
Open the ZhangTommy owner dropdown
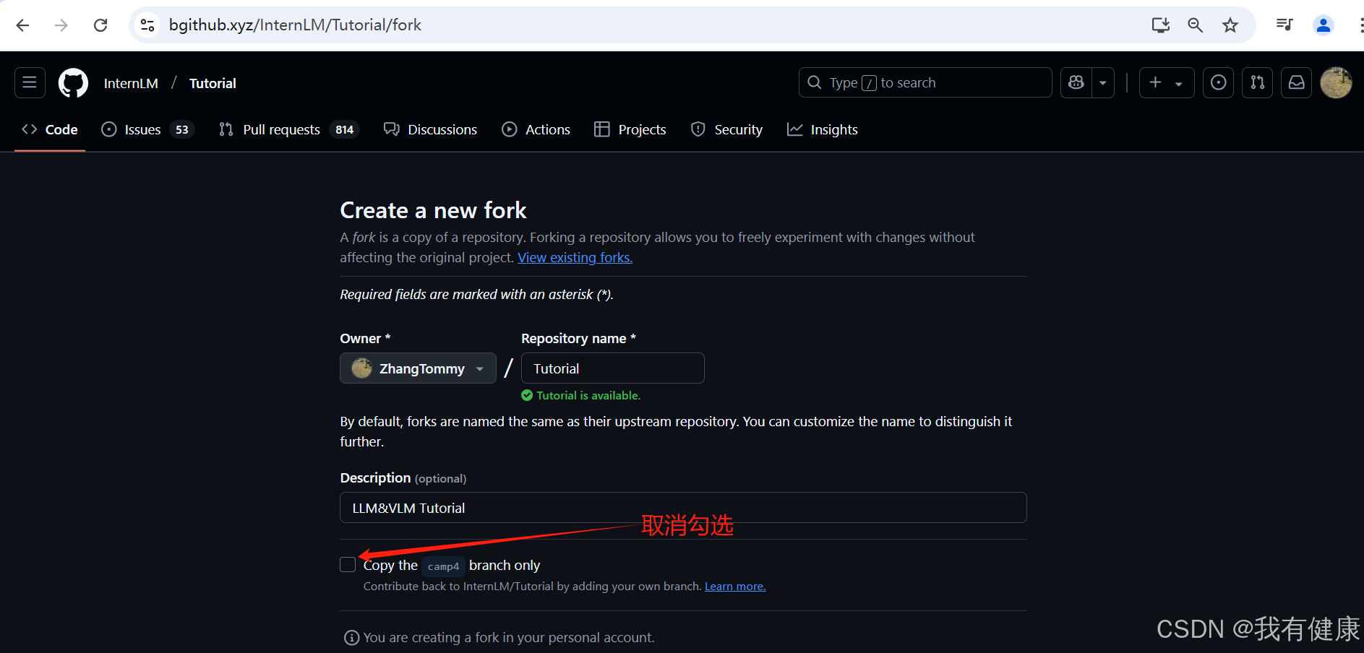pyautogui.click(x=418, y=368)
